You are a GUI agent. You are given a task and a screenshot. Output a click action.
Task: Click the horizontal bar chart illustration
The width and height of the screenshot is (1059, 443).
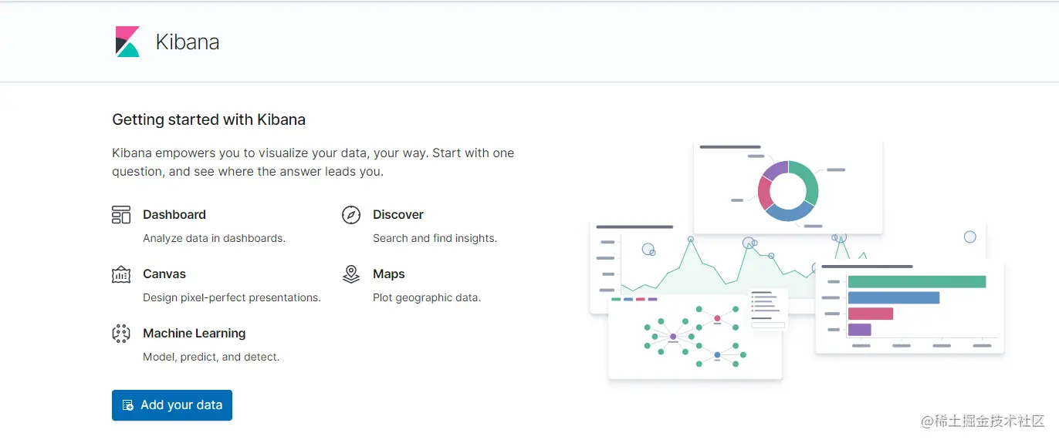tap(910, 306)
